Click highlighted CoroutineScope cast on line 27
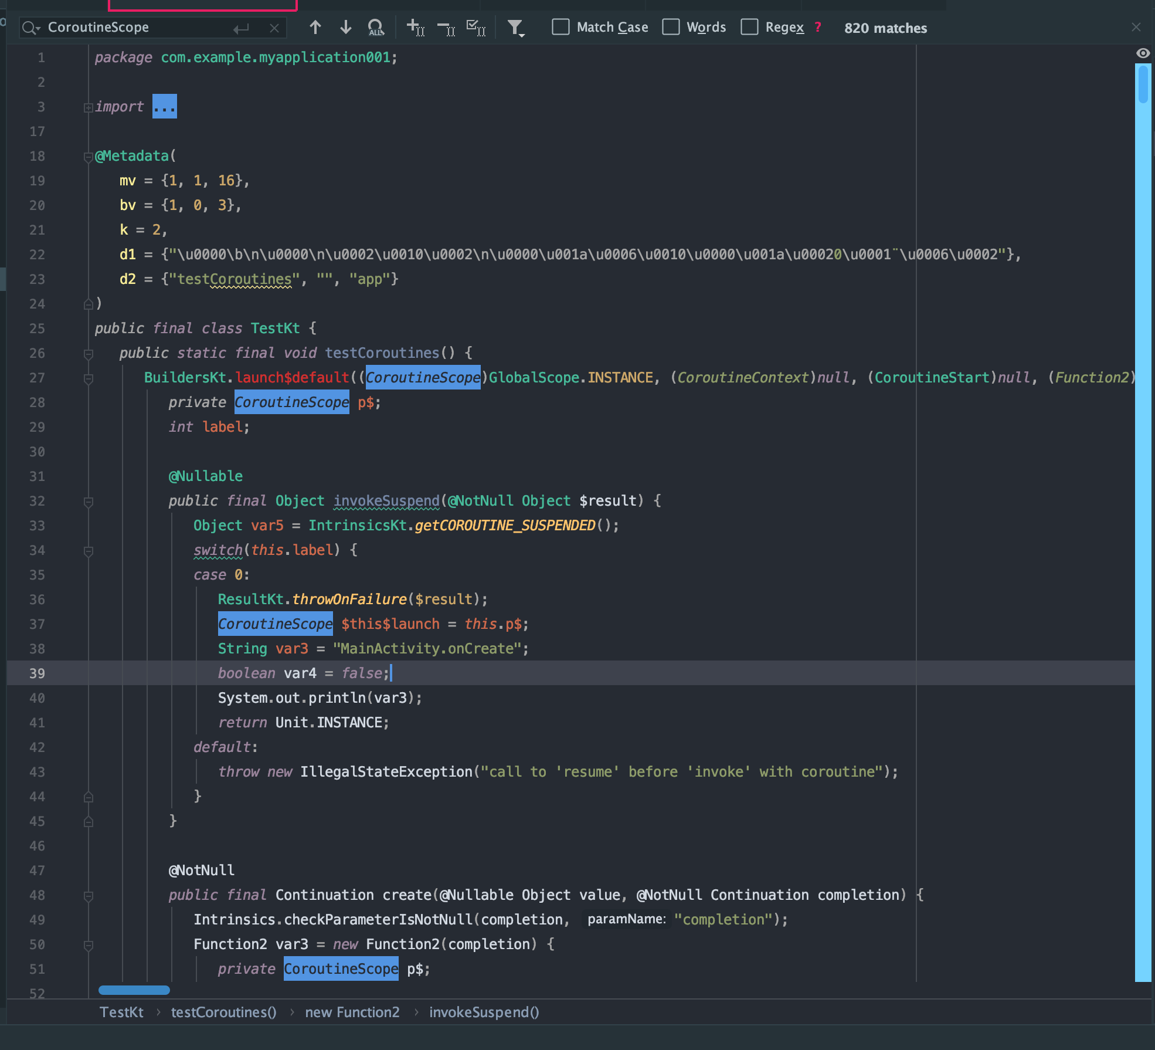The image size is (1155, 1050). click(423, 378)
